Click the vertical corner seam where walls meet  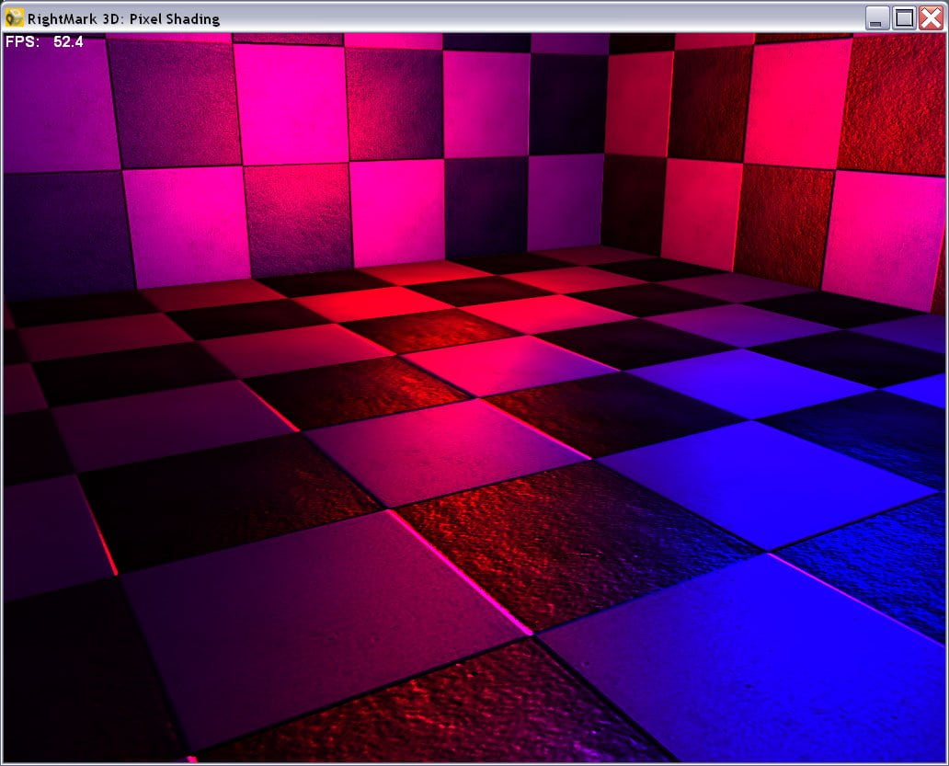coord(605,145)
